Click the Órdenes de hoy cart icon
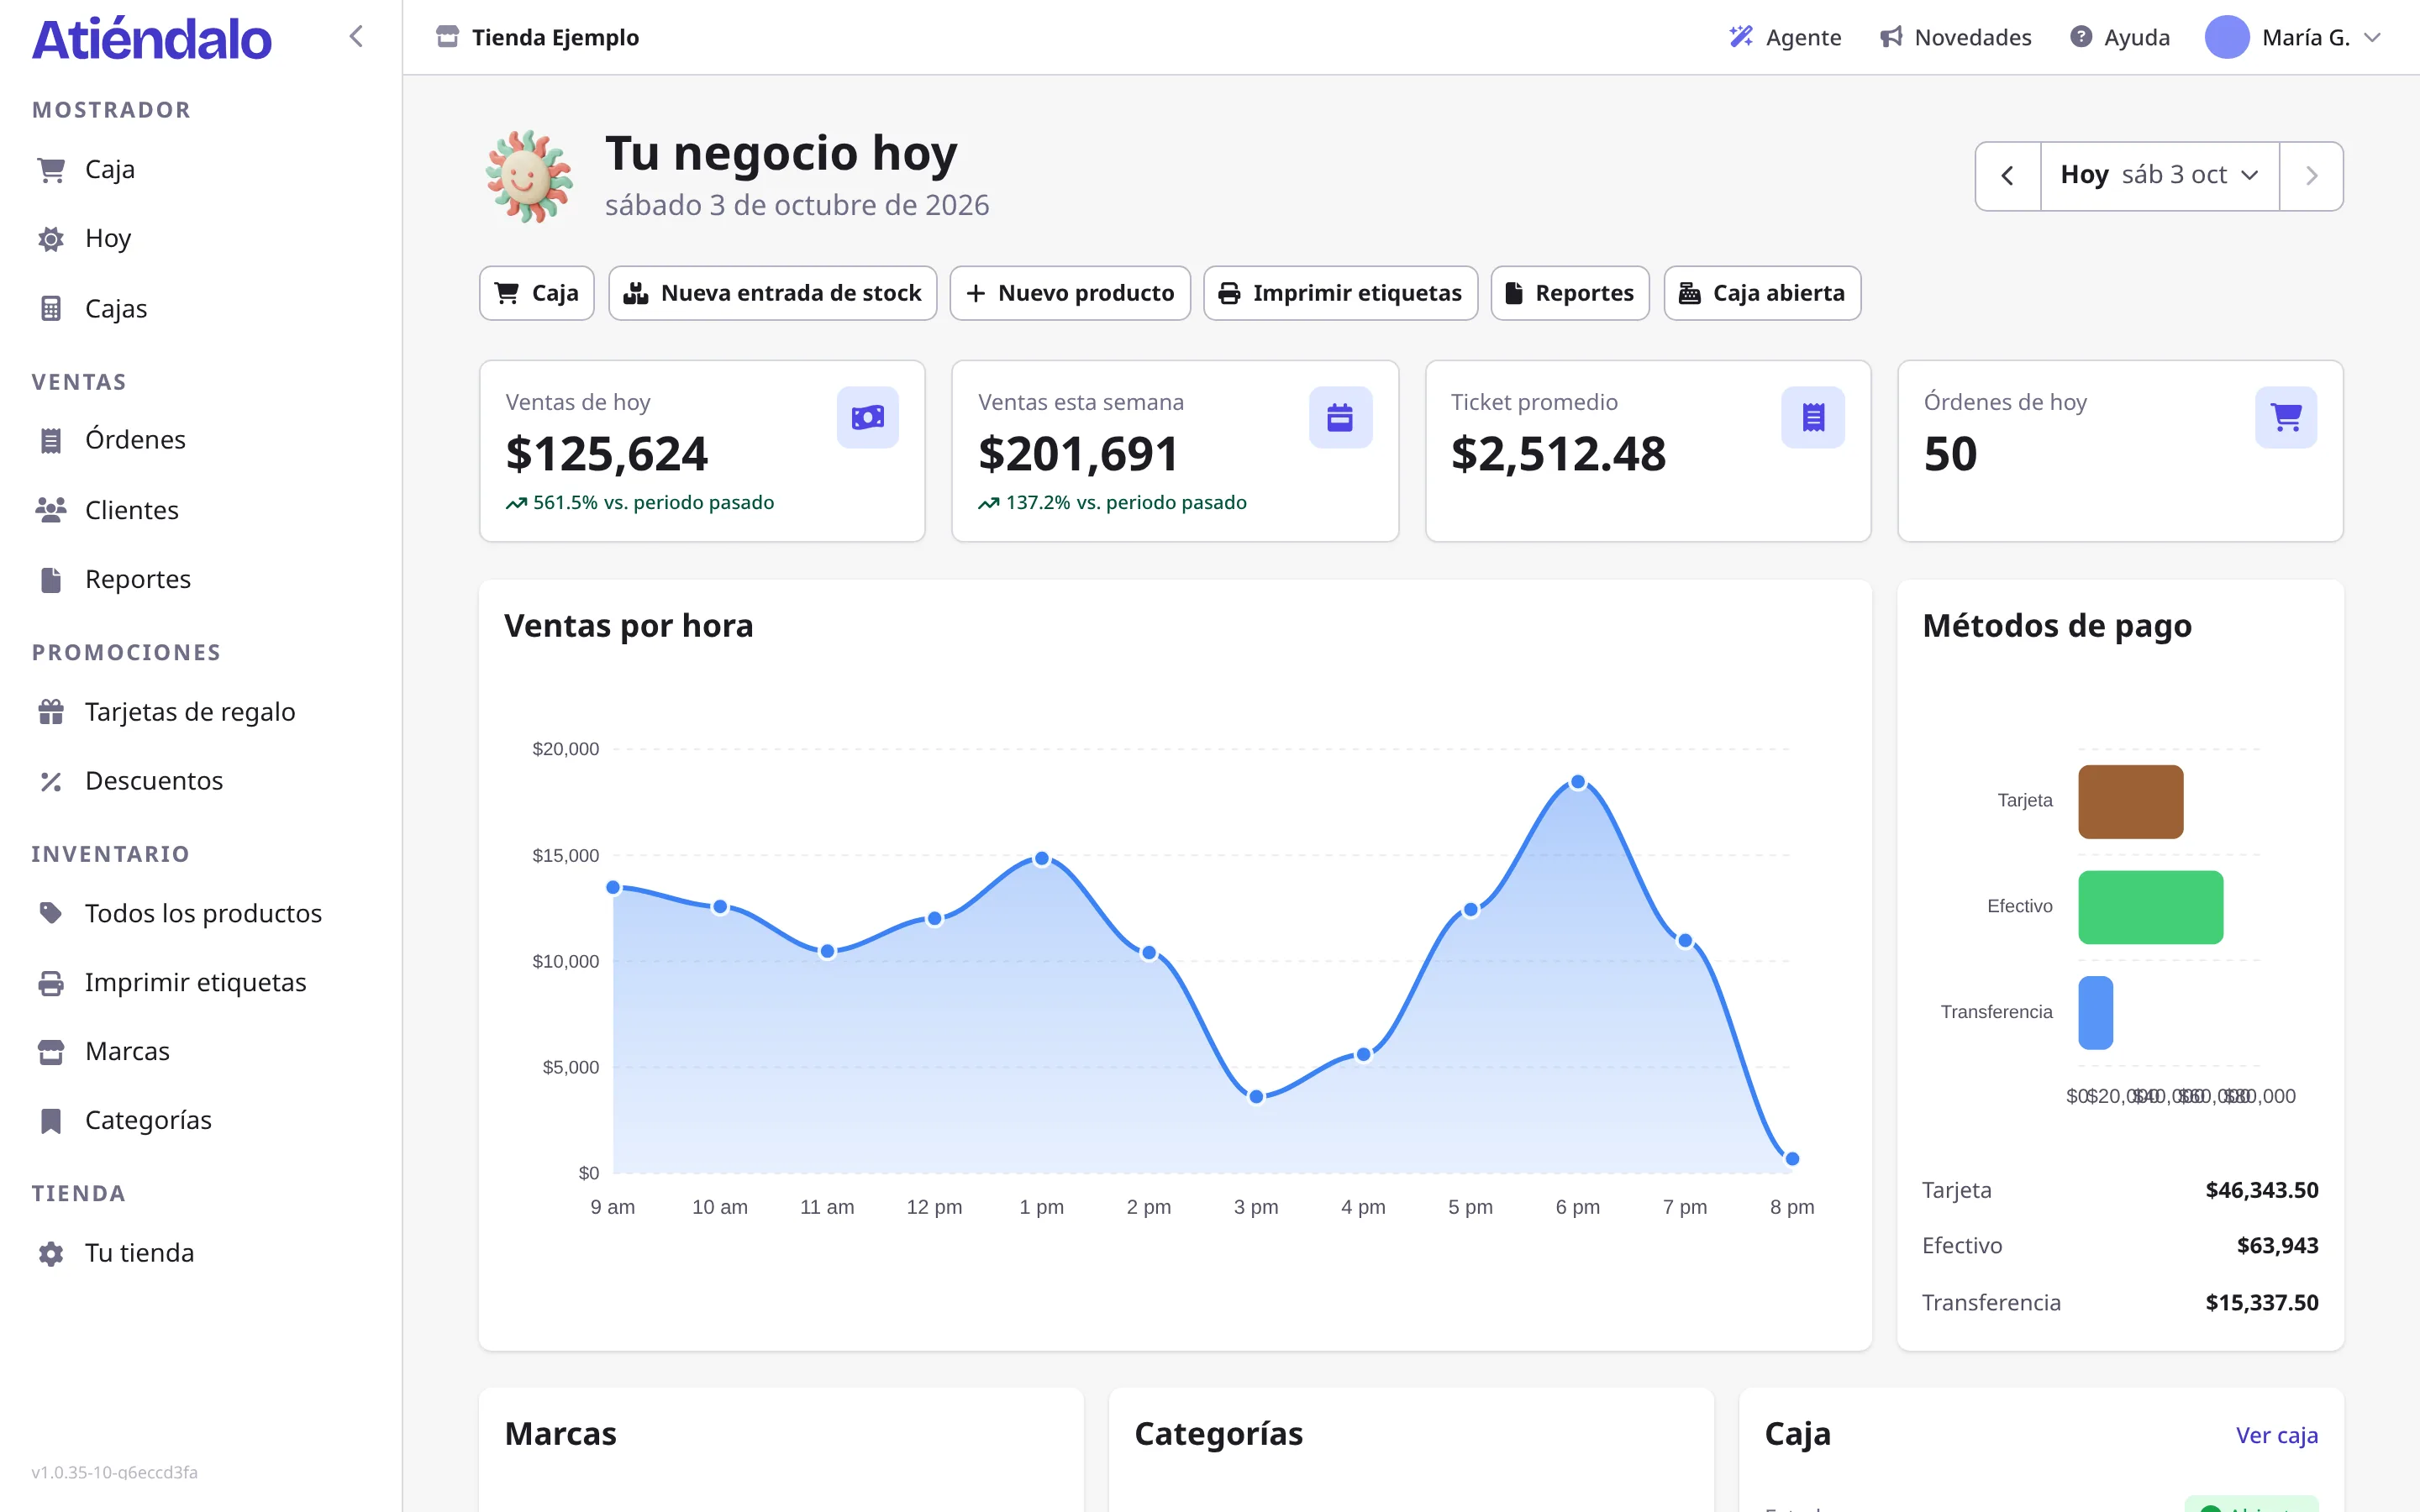The image size is (2420, 1512). click(2286, 417)
